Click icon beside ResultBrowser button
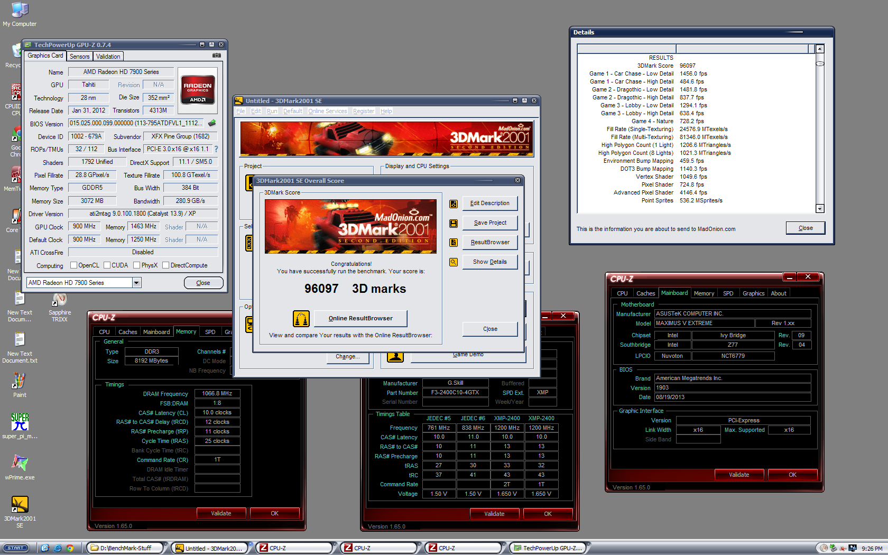 tap(454, 243)
